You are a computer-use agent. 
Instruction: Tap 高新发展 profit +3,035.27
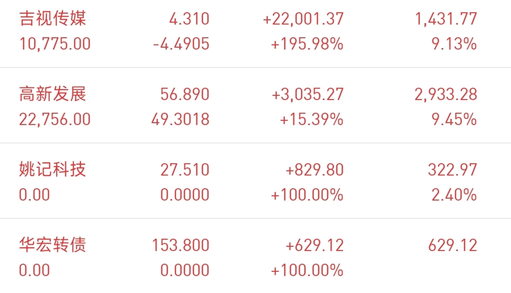coord(308,94)
